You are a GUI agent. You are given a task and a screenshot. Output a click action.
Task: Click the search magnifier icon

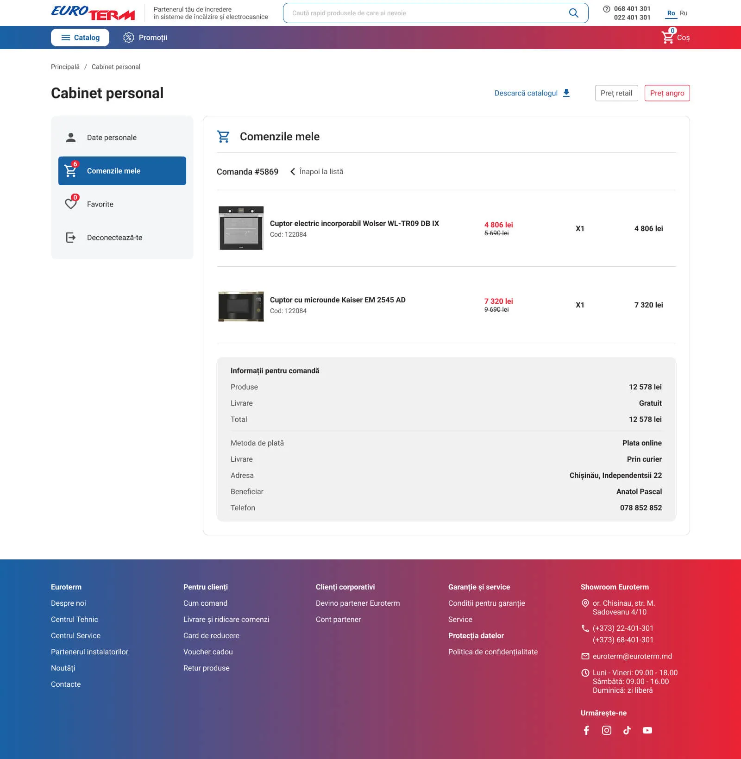click(x=573, y=13)
